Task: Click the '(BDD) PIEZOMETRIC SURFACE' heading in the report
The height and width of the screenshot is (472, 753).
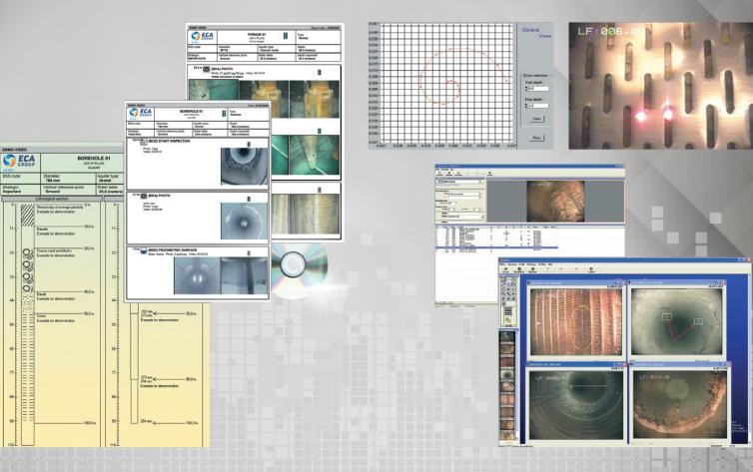Action: (x=173, y=249)
